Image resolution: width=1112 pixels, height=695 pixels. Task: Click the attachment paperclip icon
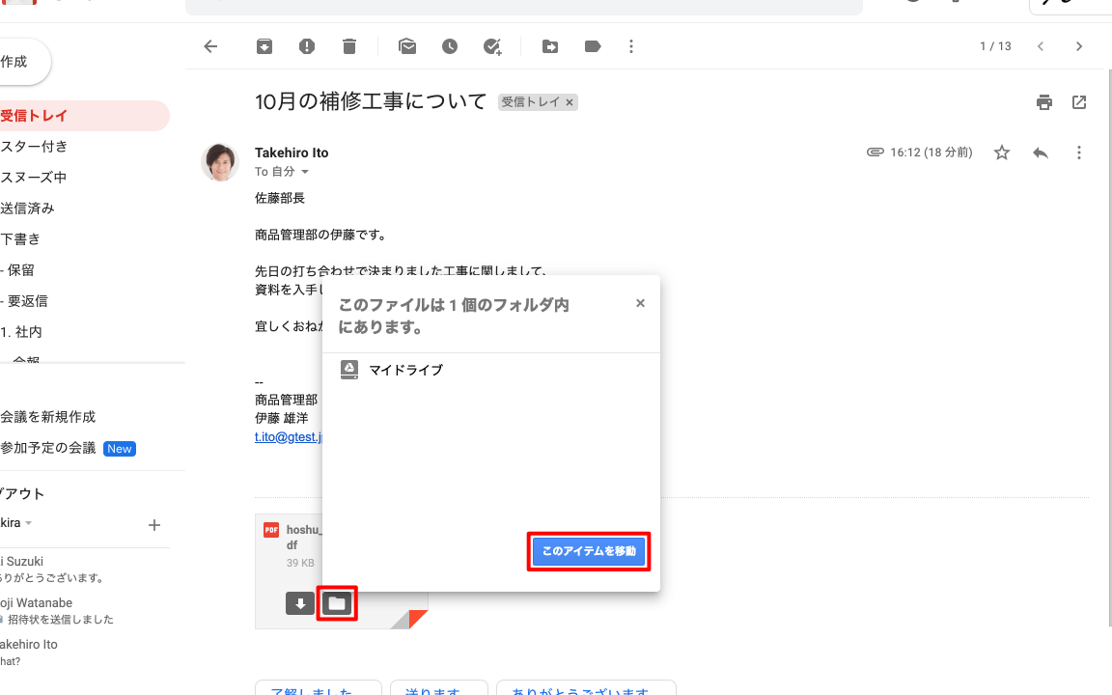pyautogui.click(x=876, y=153)
